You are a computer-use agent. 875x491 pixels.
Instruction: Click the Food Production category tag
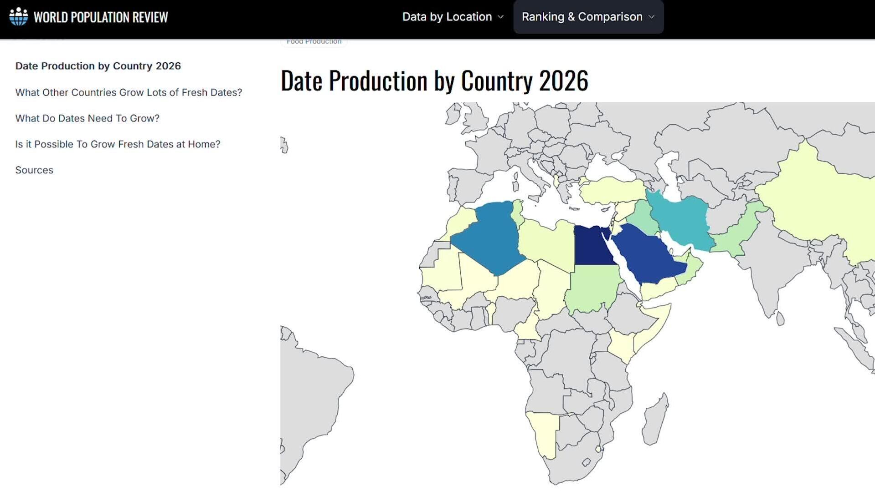(x=314, y=41)
